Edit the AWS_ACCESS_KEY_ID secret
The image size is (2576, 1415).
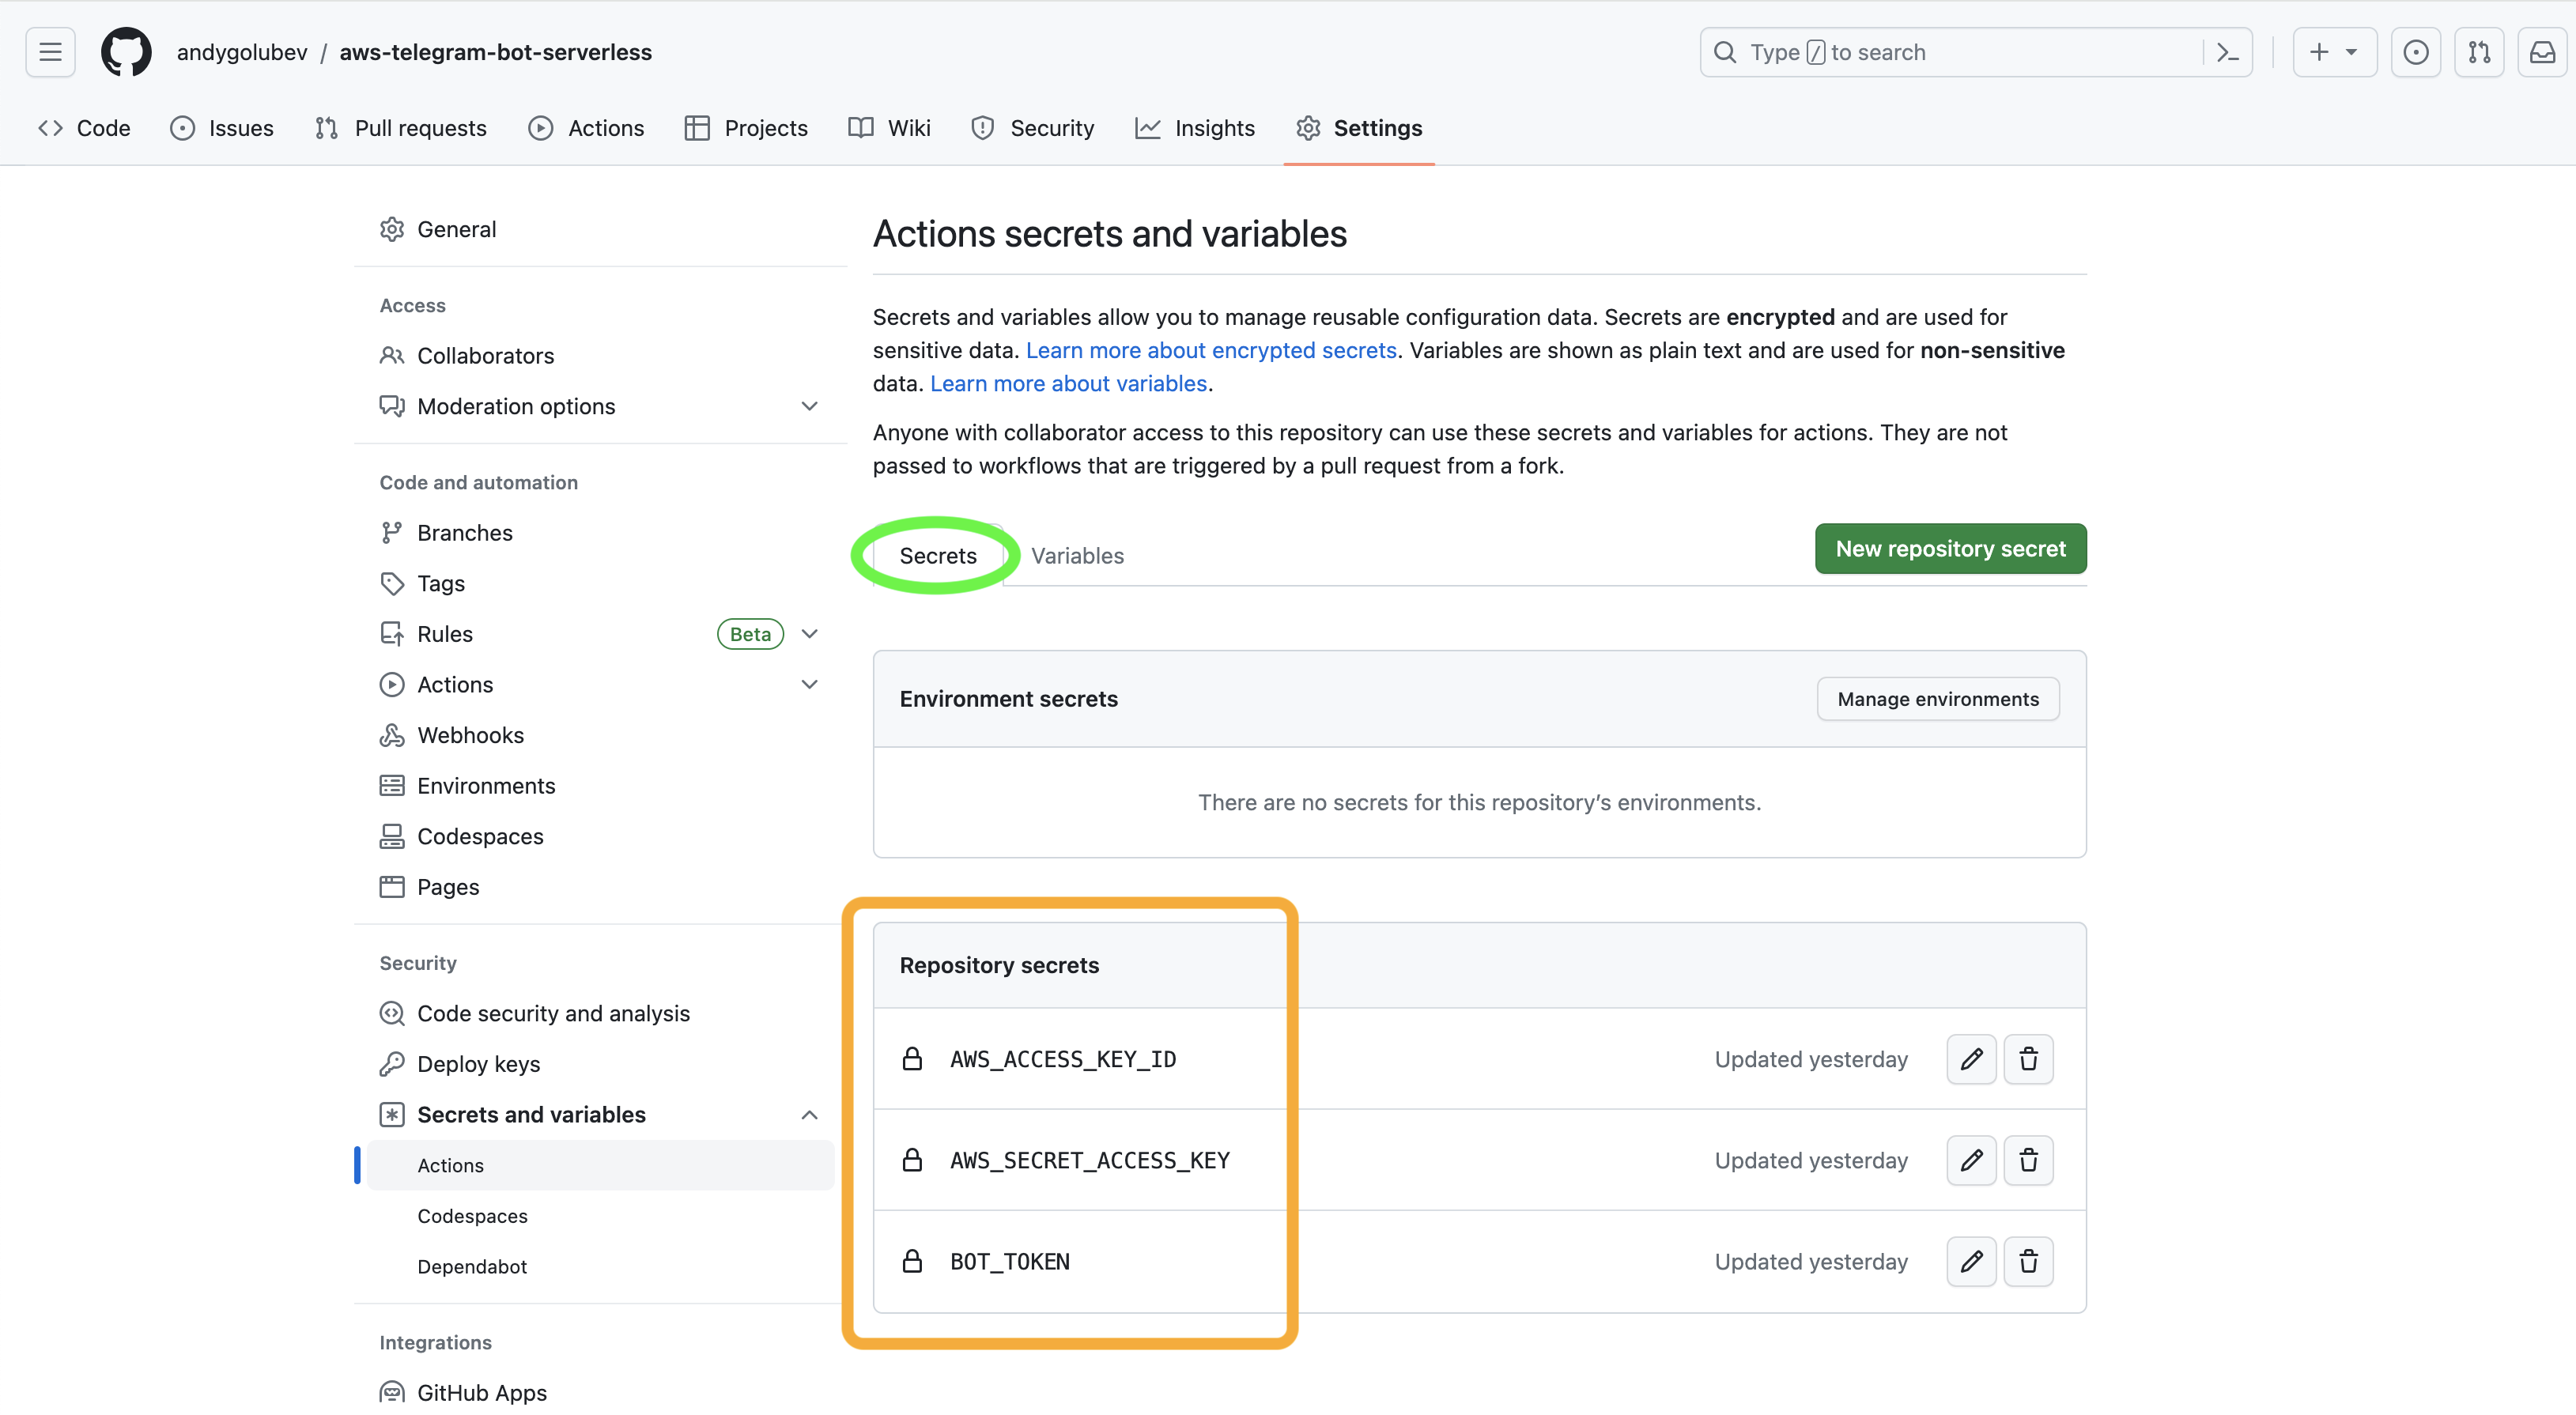coord(1971,1059)
